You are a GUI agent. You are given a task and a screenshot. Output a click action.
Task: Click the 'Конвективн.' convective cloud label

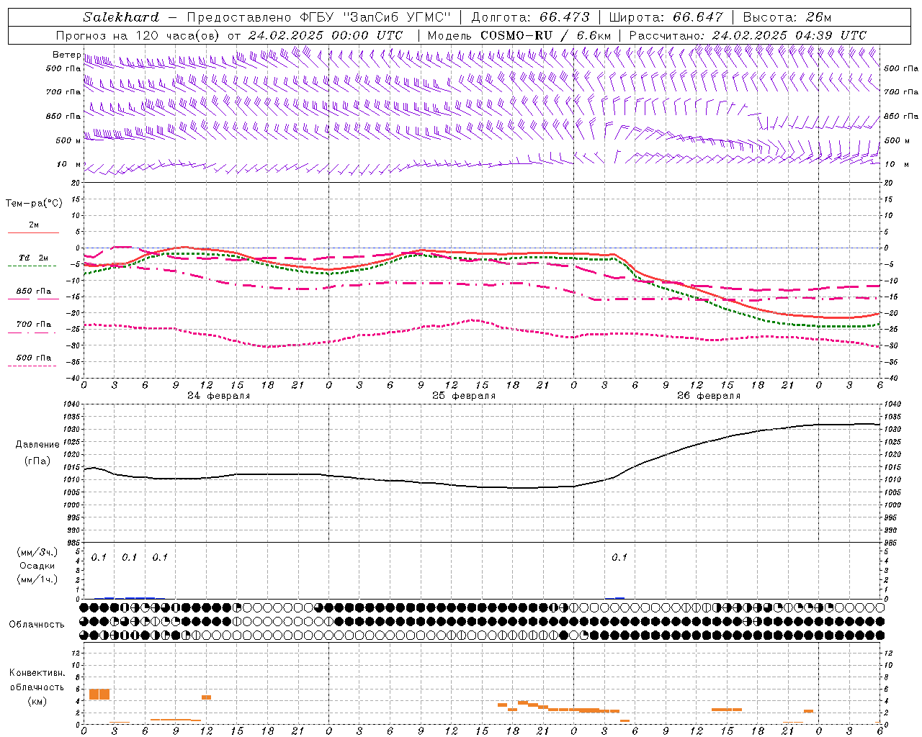tap(37, 673)
